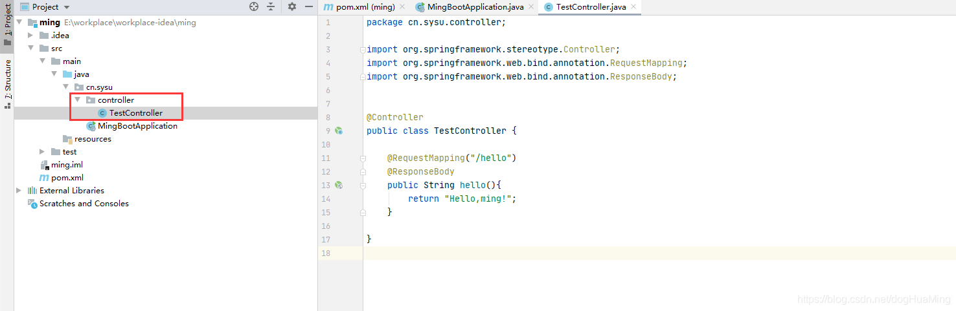956x311 pixels.
Task: Expand External Libraries node
Action: (19, 191)
